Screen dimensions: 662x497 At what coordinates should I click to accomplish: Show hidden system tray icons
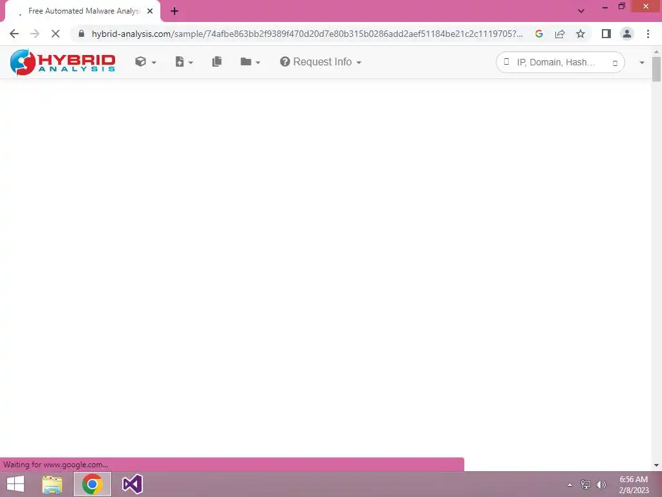570,485
